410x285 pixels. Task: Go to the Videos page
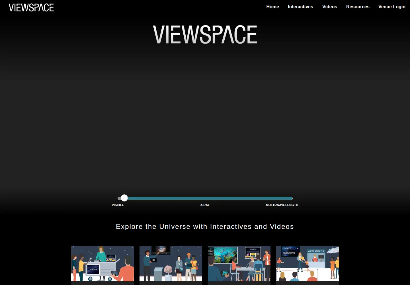[x=330, y=7]
